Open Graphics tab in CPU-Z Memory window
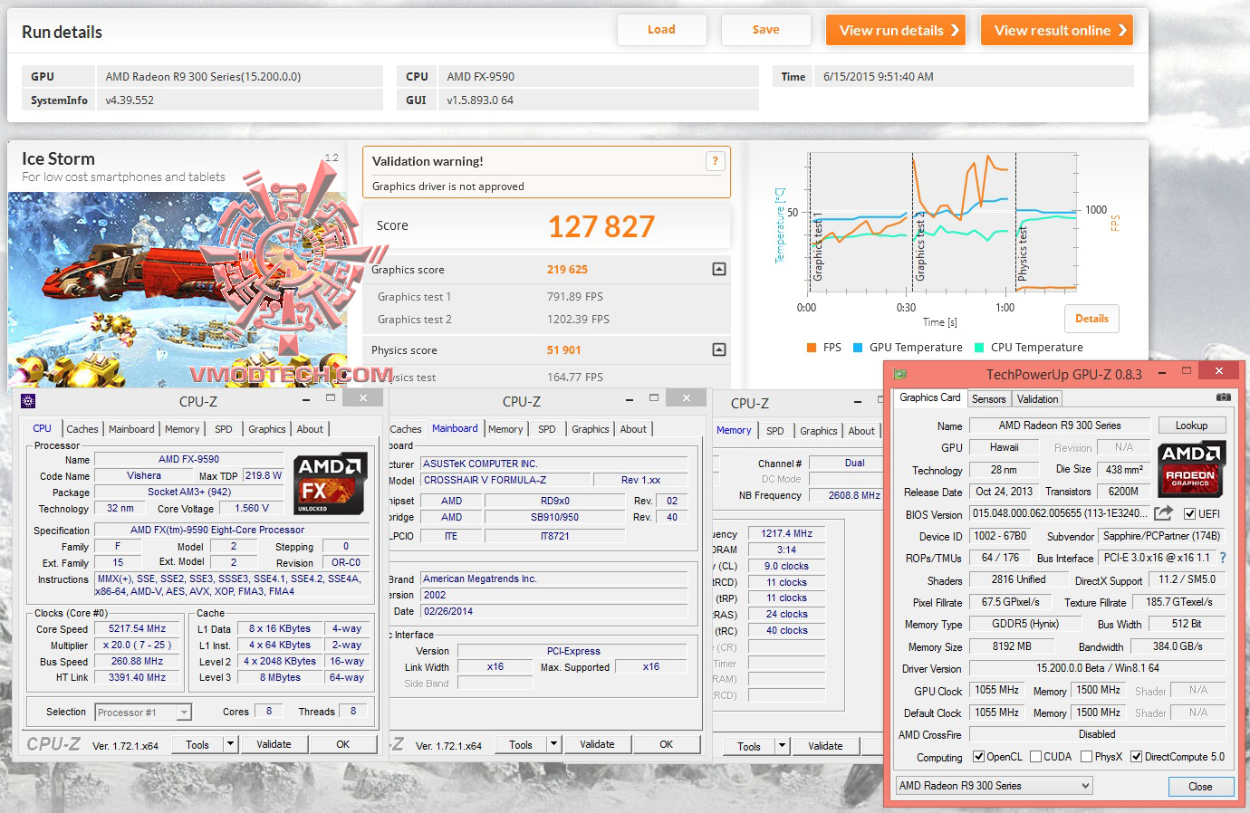 (818, 431)
